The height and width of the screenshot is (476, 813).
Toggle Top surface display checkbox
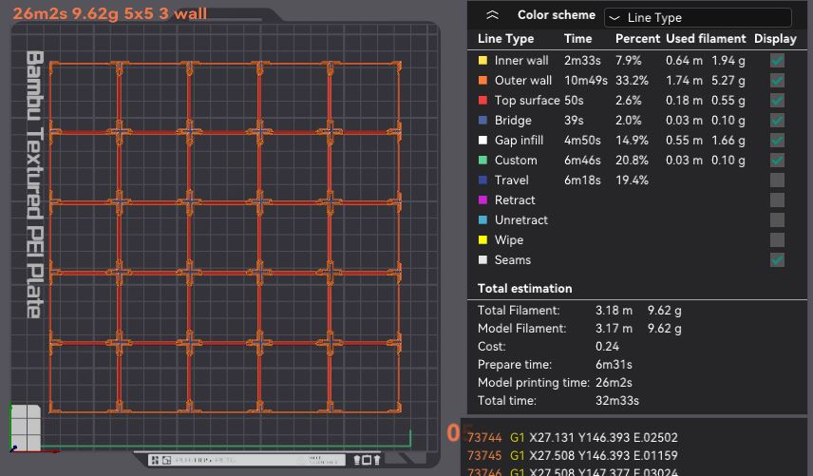pos(777,101)
